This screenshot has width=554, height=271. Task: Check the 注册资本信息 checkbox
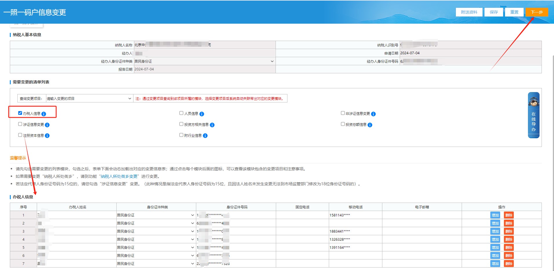pos(20,135)
